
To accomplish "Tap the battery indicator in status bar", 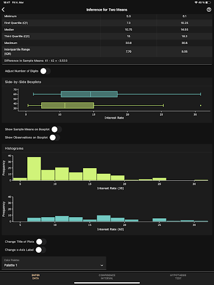I will tap(208, 2).
